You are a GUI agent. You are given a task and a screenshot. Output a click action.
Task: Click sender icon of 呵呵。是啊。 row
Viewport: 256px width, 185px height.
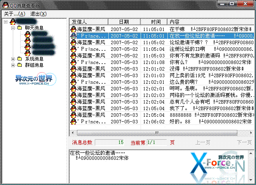click(73, 88)
